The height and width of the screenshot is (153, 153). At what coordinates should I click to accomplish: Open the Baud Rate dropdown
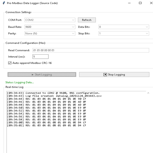click(50, 27)
